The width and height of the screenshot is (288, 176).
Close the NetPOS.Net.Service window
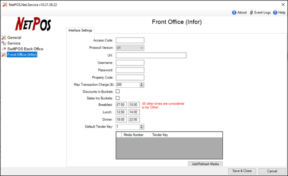[283, 5]
